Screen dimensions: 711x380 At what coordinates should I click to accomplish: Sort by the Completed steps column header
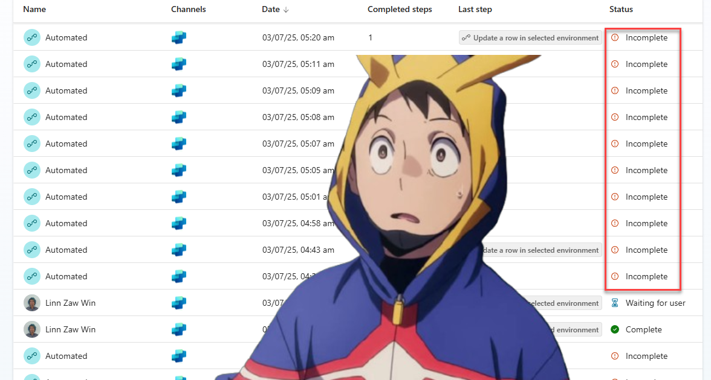(x=400, y=9)
